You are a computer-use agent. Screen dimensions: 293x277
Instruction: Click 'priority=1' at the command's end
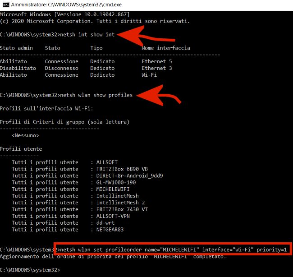(272, 249)
